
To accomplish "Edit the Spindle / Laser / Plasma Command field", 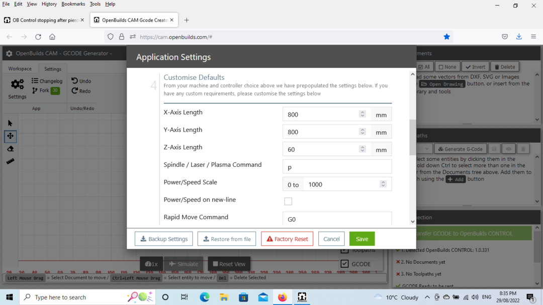I will (x=337, y=167).
